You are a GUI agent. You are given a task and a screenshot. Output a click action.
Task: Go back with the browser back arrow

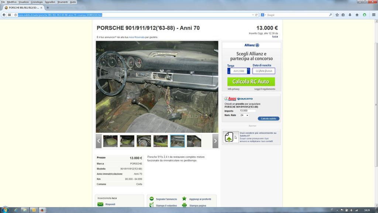(x=4, y=15)
